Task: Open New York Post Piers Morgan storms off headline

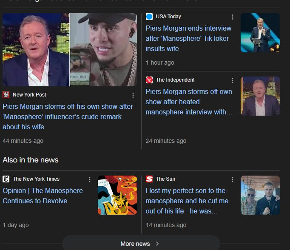Action: [68, 116]
